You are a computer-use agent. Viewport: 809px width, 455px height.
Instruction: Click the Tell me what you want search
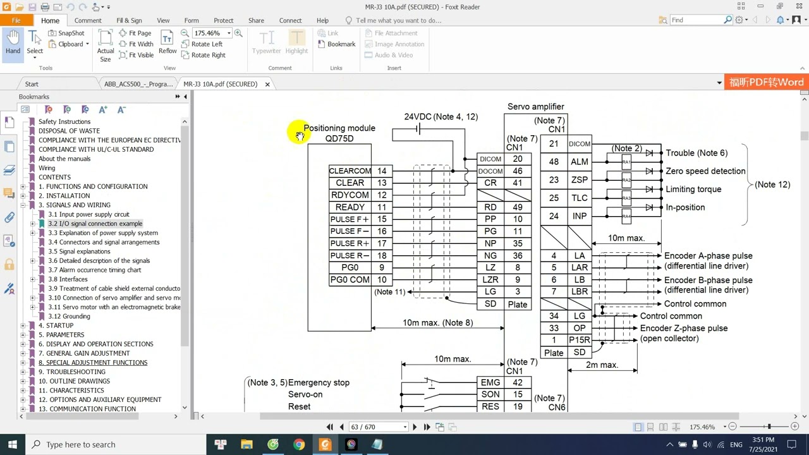point(398,20)
